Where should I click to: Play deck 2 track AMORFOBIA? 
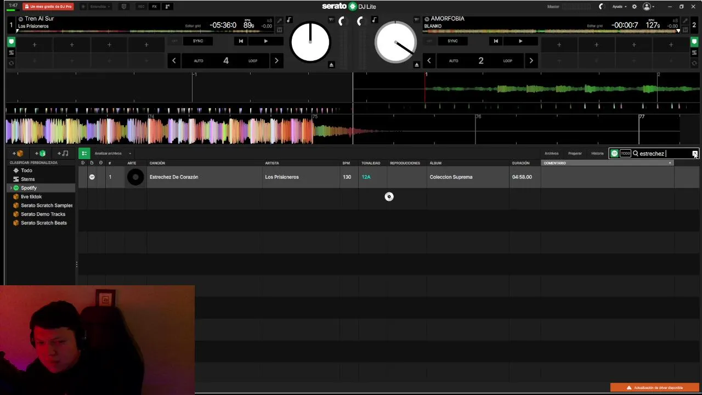pyautogui.click(x=520, y=41)
